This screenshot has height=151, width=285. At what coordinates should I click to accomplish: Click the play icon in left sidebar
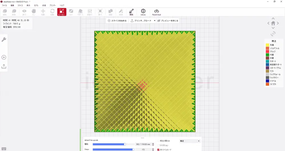coord(4,57)
